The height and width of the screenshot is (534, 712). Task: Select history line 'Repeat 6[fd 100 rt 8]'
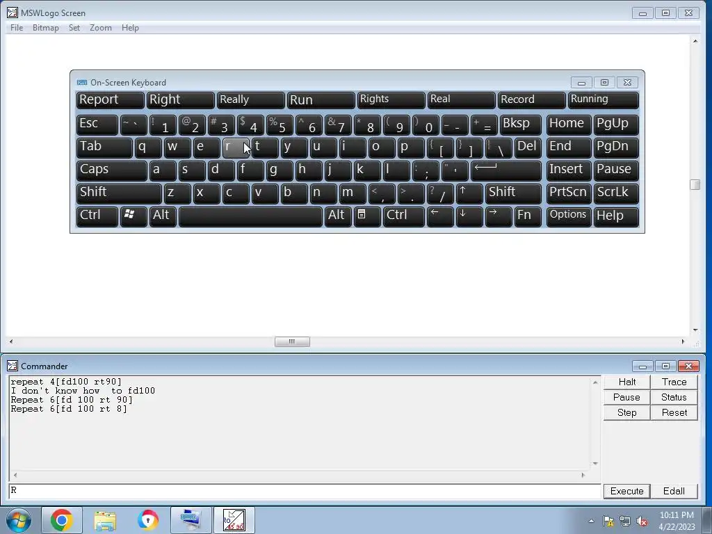[x=69, y=409]
